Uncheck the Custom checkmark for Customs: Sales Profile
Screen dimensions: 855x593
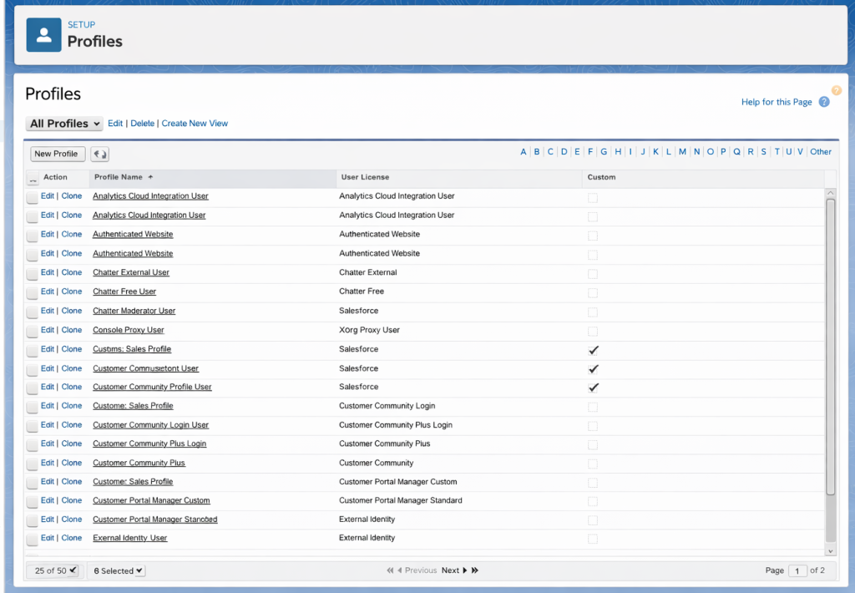pos(593,349)
